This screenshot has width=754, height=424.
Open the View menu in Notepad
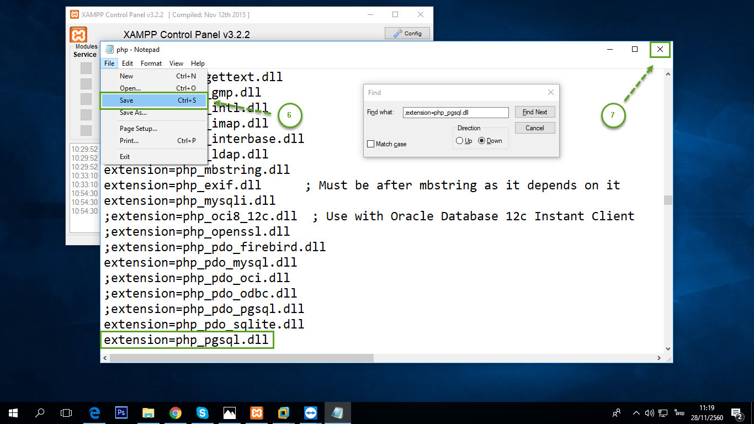(x=177, y=63)
